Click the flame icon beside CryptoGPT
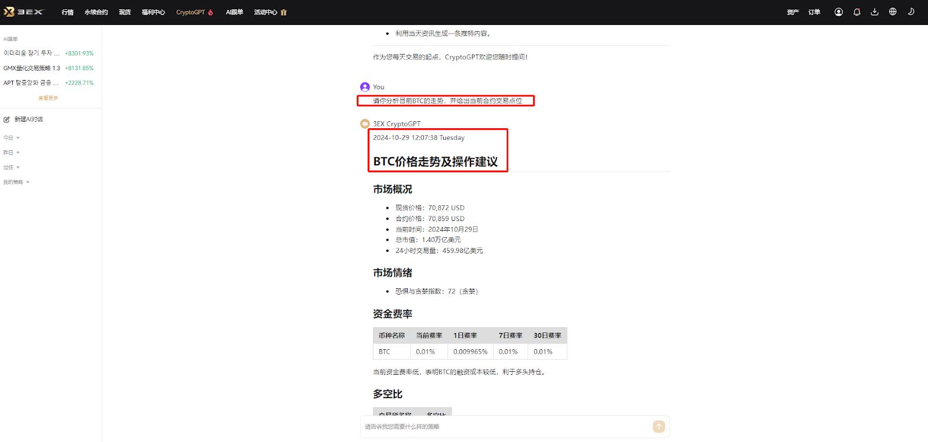928x442 pixels. [x=211, y=12]
